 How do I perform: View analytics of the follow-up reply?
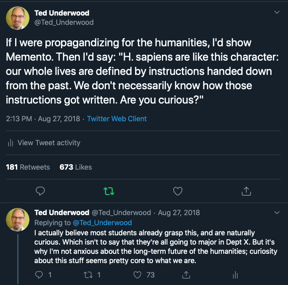coord(235,275)
